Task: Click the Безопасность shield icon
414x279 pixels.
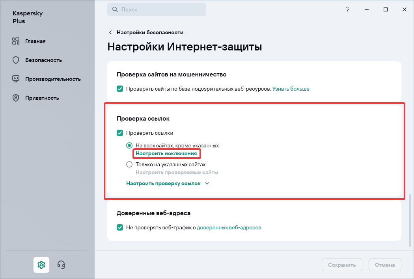Action: point(16,60)
